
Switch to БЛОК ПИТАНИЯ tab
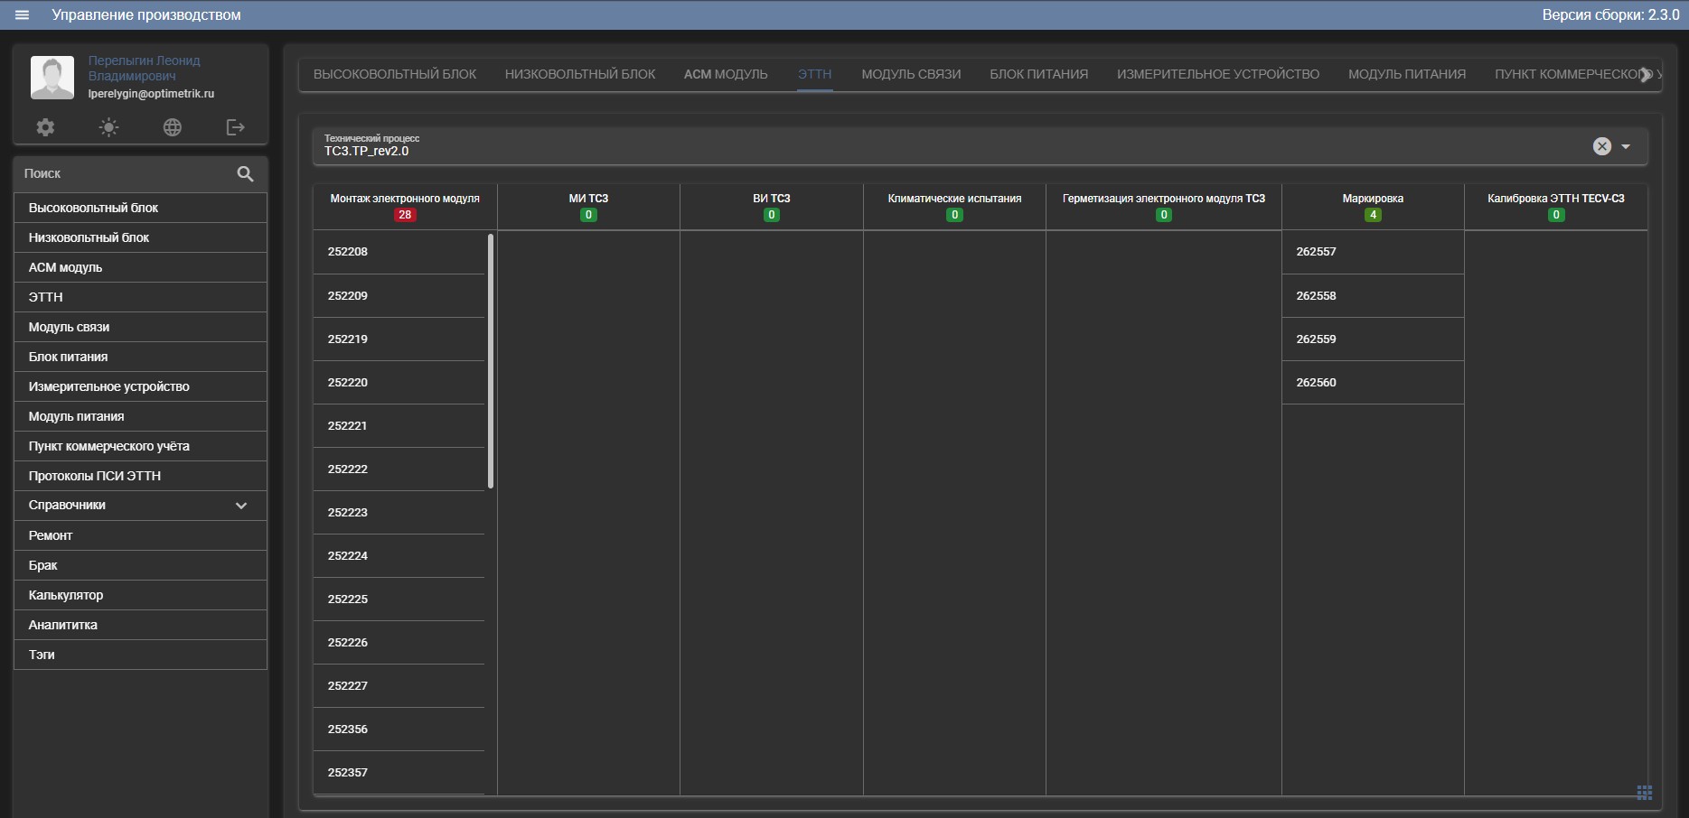pyautogui.click(x=1038, y=74)
